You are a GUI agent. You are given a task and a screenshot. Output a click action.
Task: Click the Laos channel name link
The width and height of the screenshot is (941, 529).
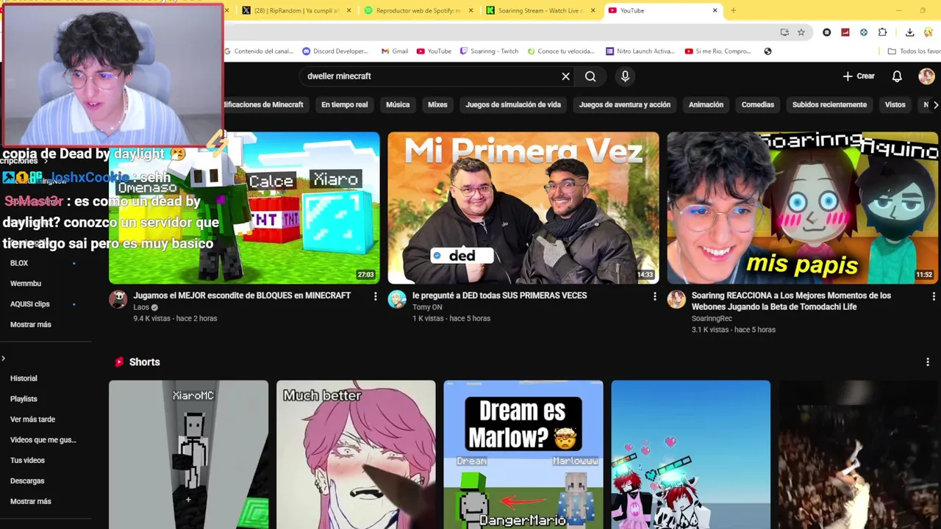tap(141, 308)
